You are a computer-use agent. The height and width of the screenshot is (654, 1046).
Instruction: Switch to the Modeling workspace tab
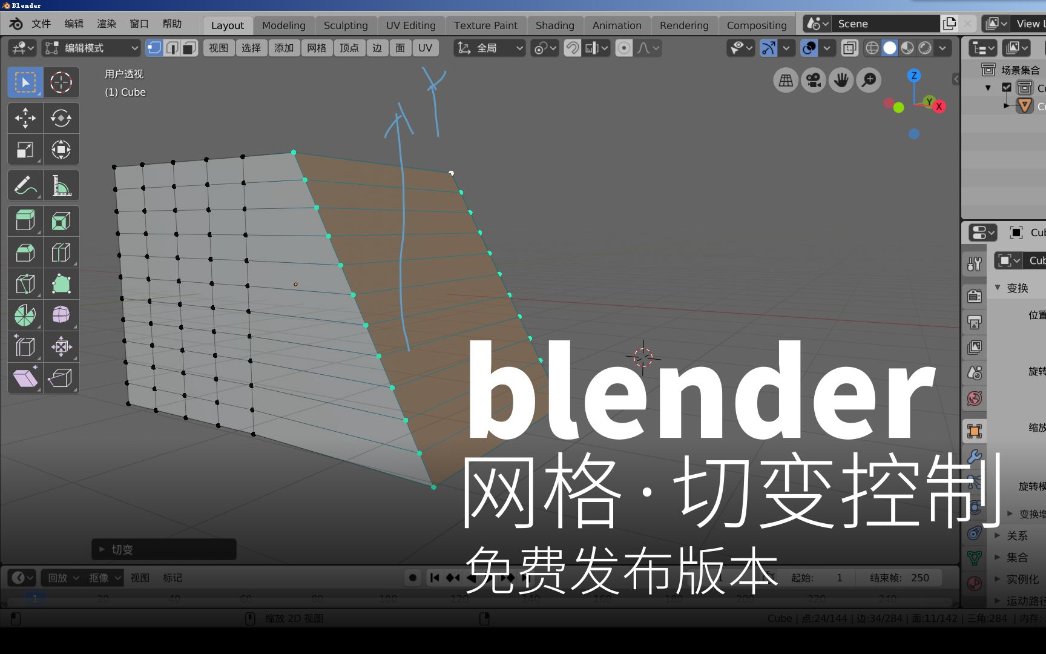(283, 25)
